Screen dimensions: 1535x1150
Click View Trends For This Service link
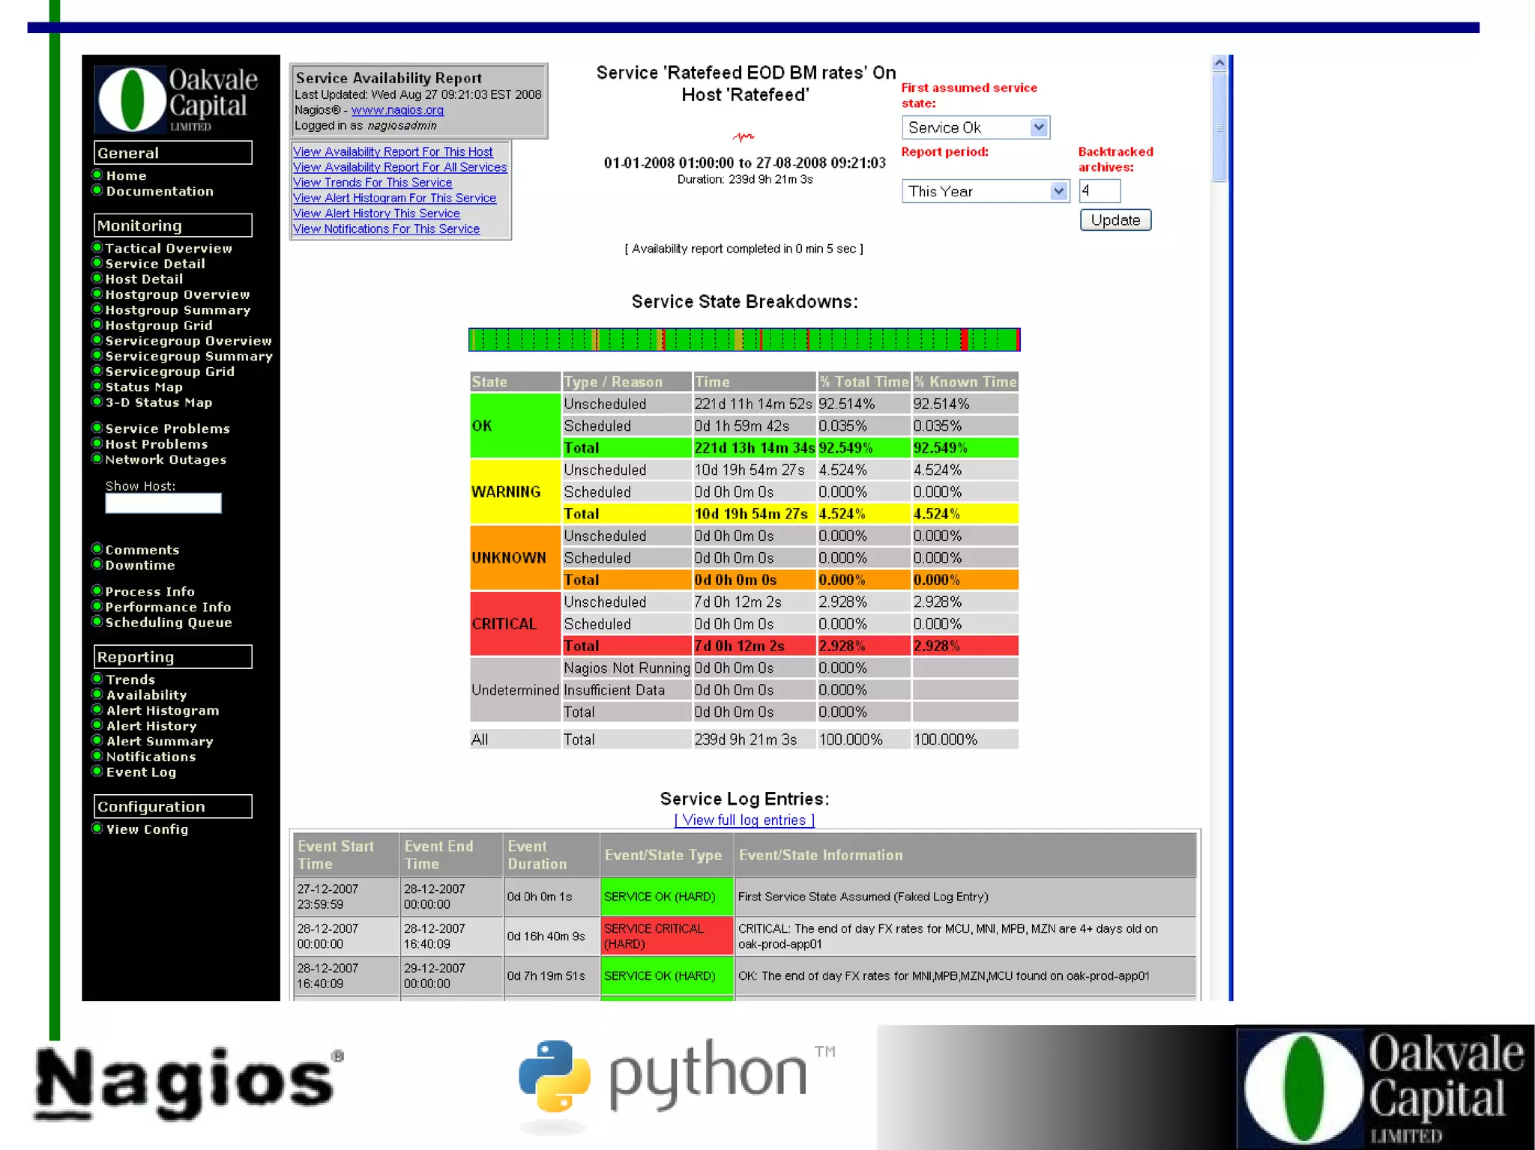(373, 183)
